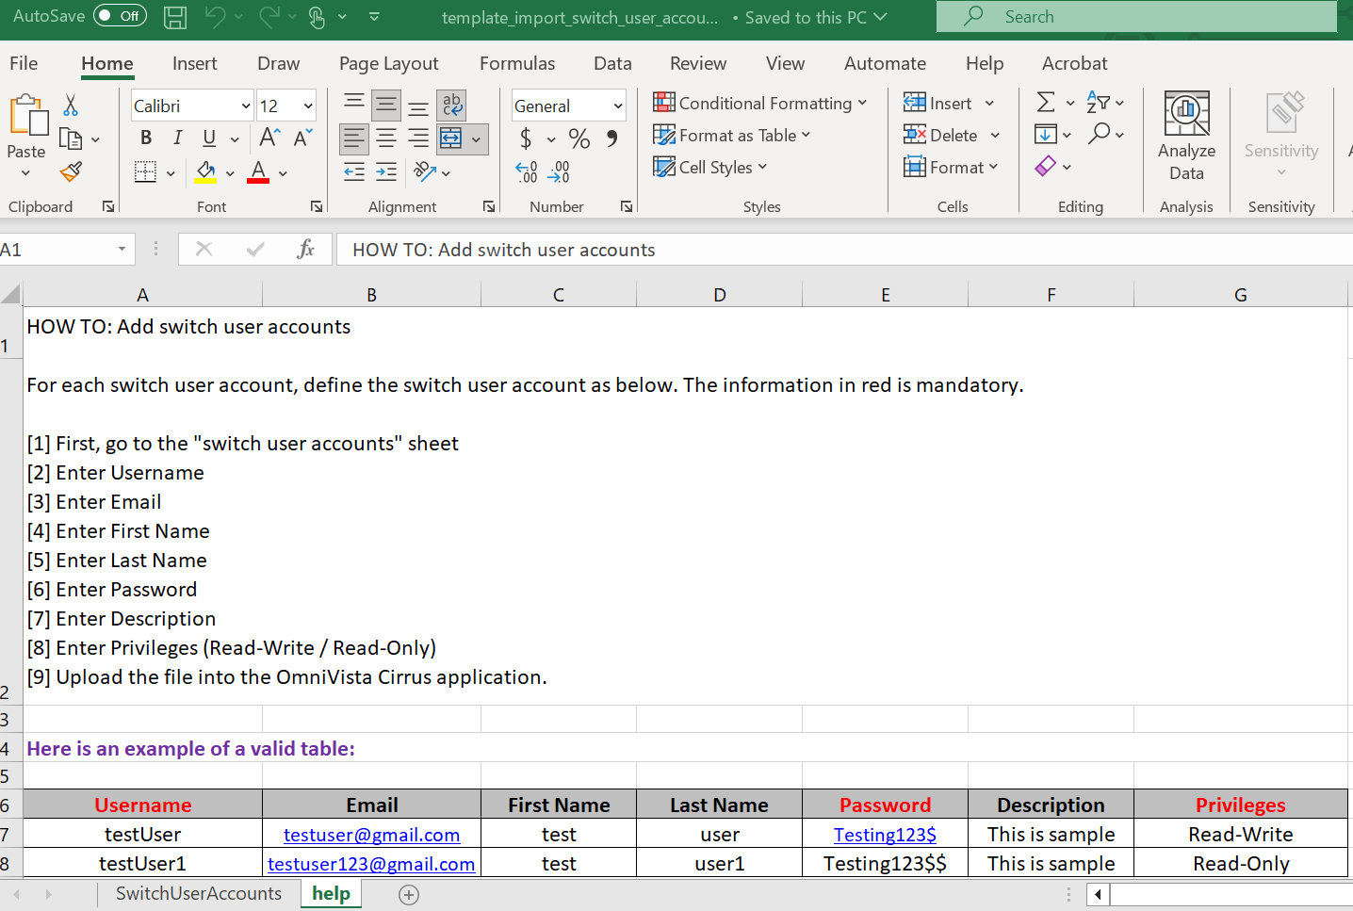Click the Increase Decimal icon
1353x911 pixels.
[x=526, y=171]
